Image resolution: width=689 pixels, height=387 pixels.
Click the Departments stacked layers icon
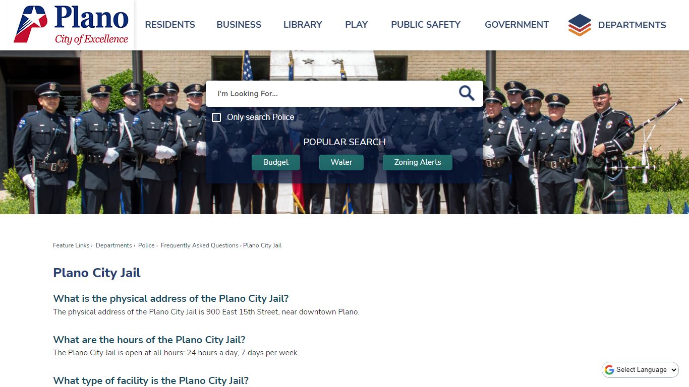tap(580, 25)
